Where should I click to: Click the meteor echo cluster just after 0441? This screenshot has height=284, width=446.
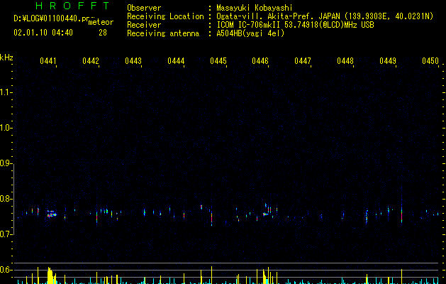coord(52,214)
